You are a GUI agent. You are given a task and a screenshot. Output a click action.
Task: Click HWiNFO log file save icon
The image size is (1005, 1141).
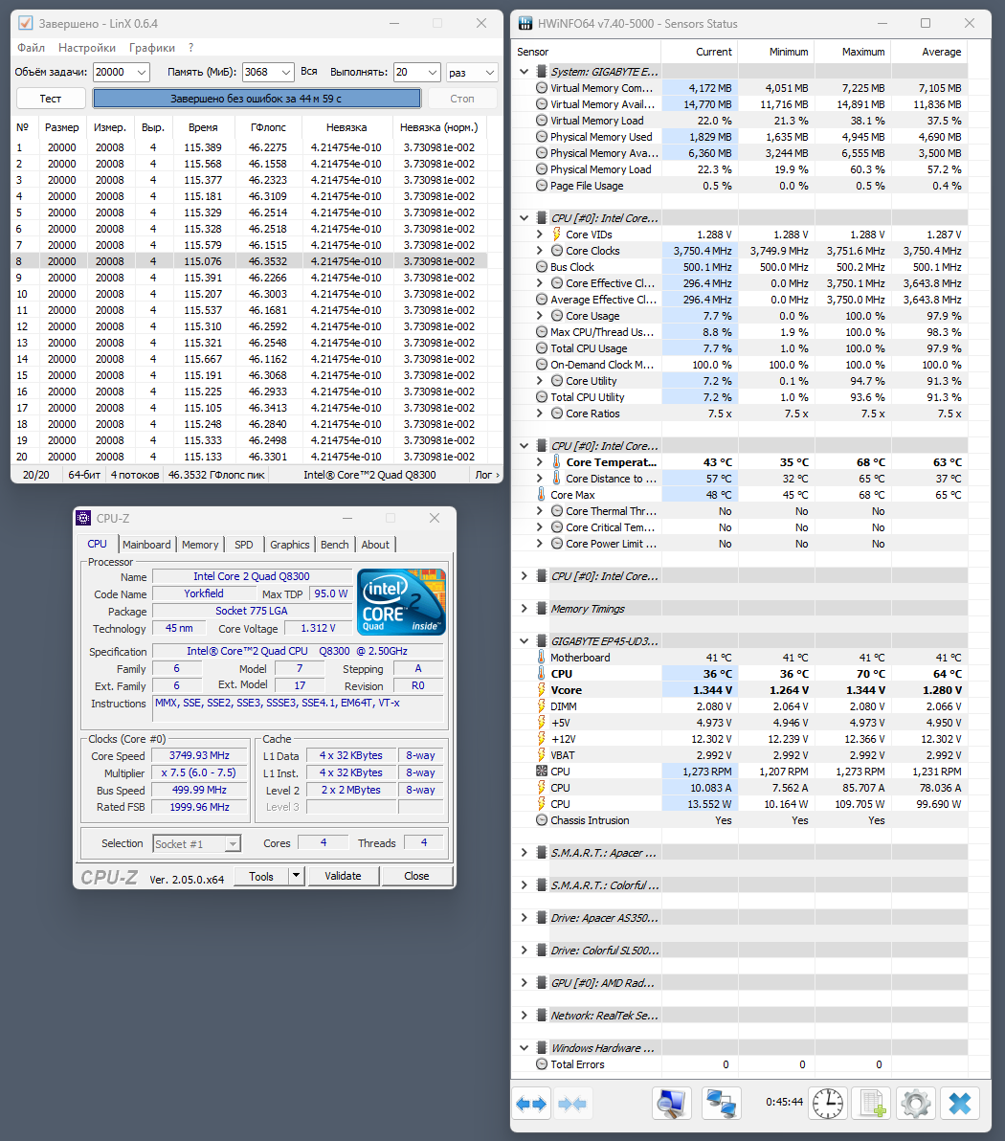click(x=872, y=1103)
